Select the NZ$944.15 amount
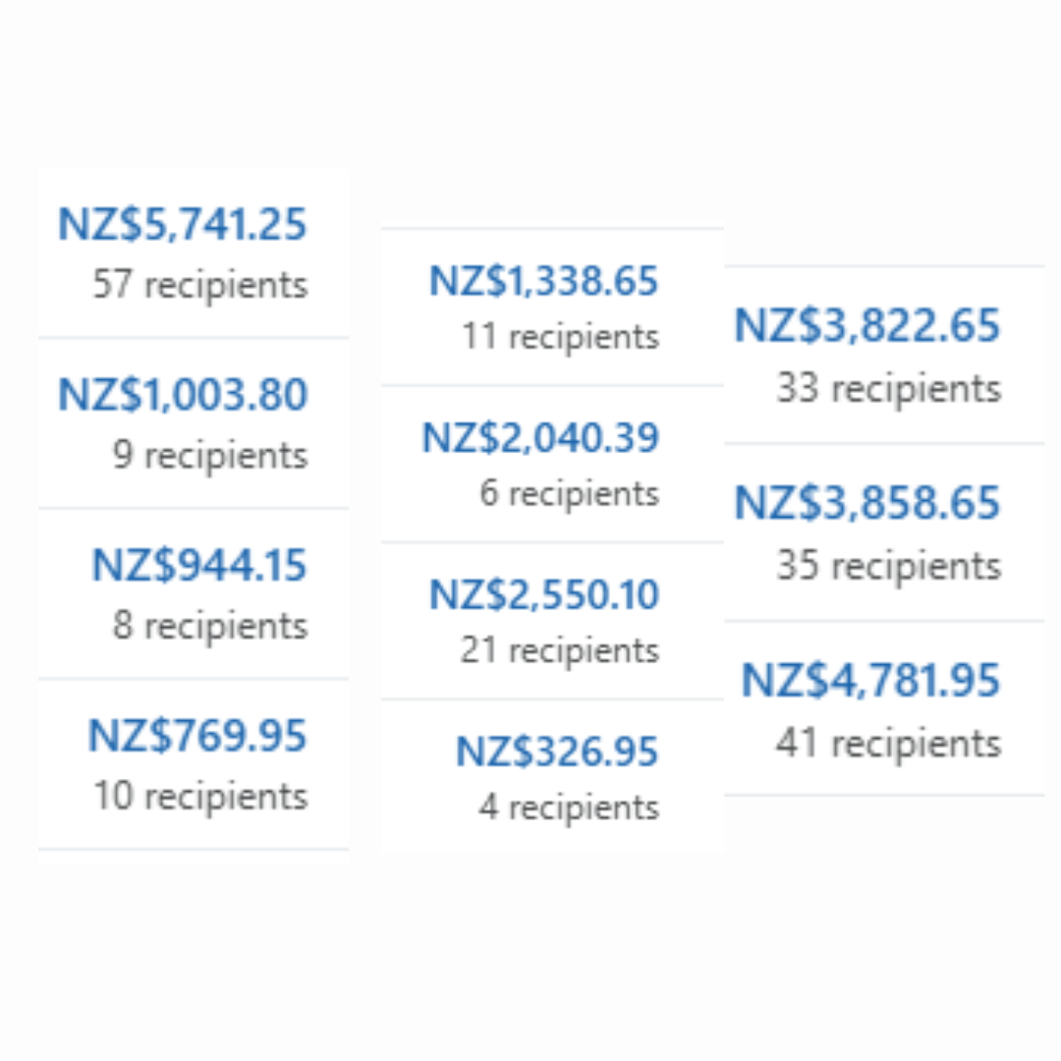 tap(199, 566)
